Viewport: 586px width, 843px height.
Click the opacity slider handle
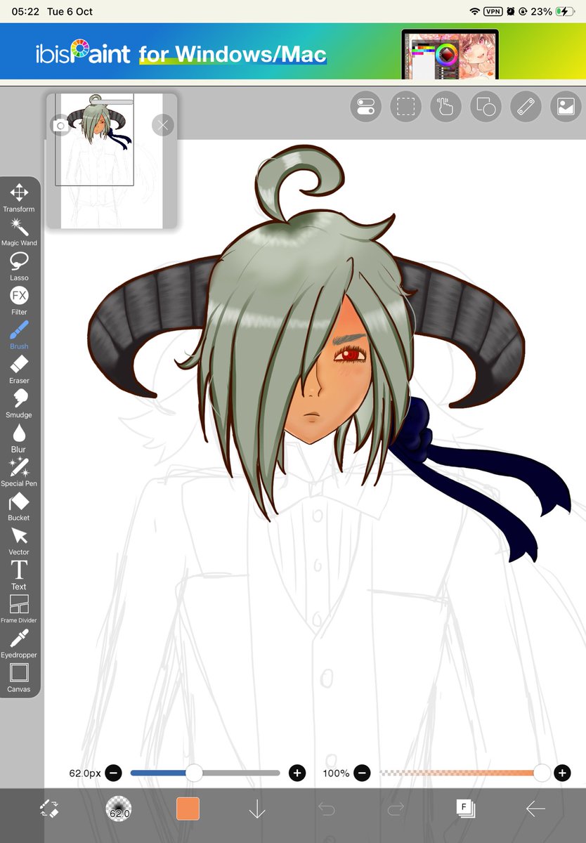pyautogui.click(x=542, y=773)
